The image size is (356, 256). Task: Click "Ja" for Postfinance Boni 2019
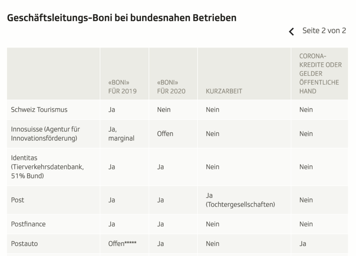click(112, 224)
